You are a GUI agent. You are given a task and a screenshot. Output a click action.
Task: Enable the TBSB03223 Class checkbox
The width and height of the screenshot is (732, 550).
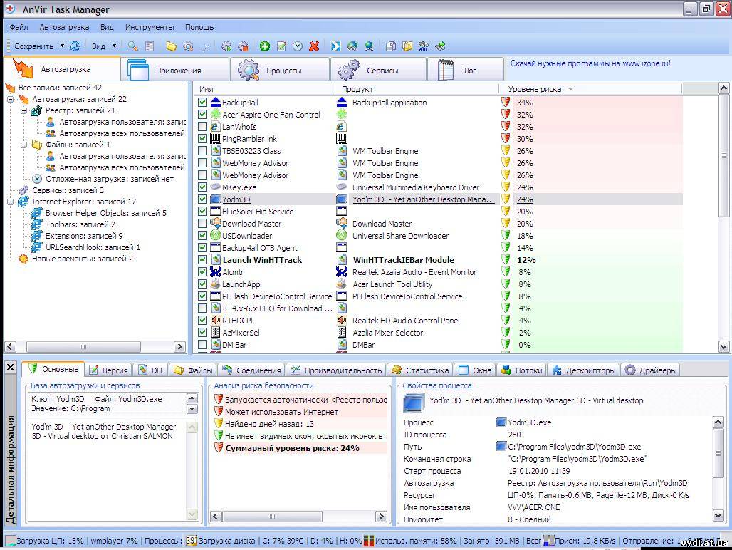pos(203,151)
